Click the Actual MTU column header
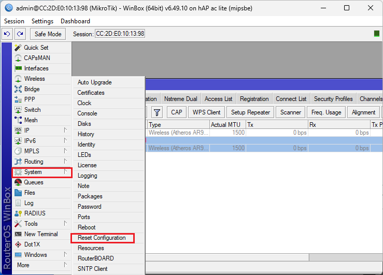The width and height of the screenshot is (383, 275). pyautogui.click(x=228, y=125)
